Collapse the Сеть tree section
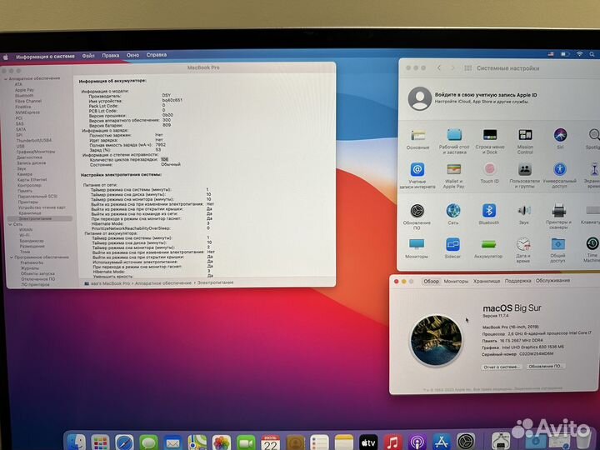Image resolution: width=600 pixels, height=450 pixels. coord(10,224)
